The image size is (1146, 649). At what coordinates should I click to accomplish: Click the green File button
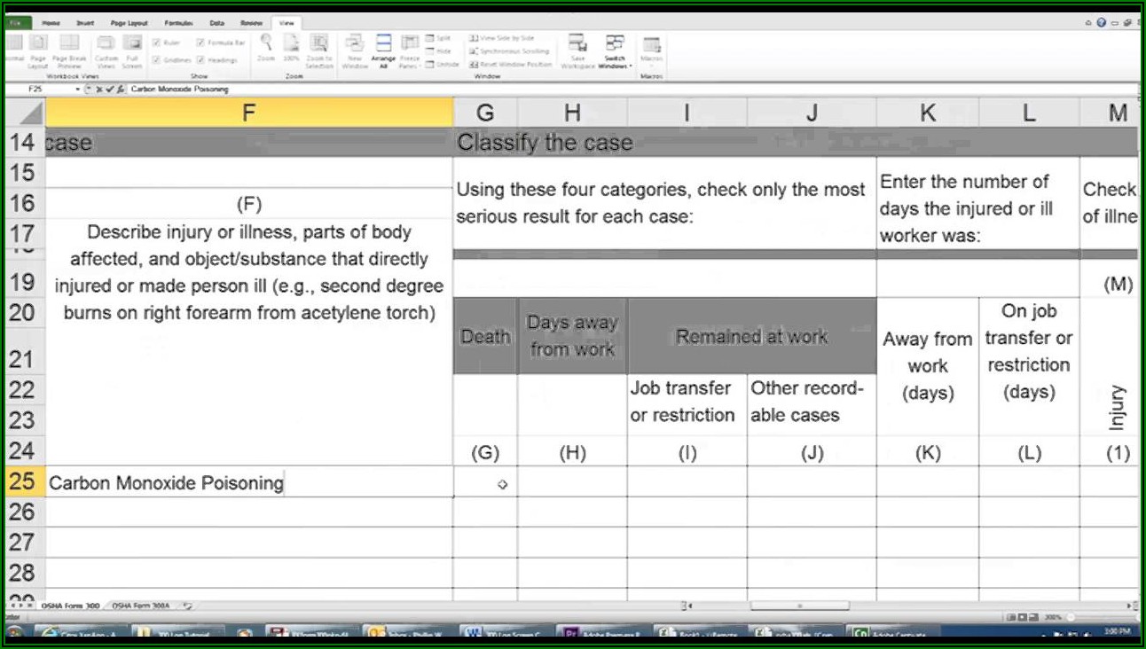coord(15,22)
